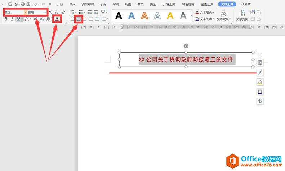Click the clear formatting eraser icon
Screen dimensions: 285x171
point(63,12)
